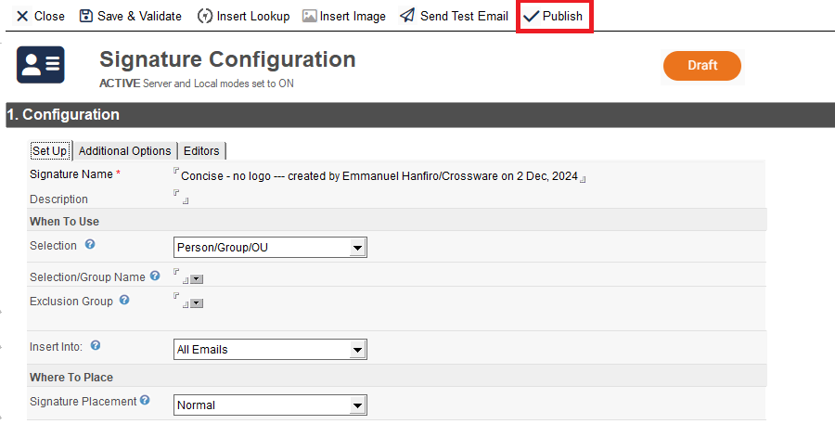Image resolution: width=835 pixels, height=437 pixels.
Task: Click the Close X icon in toolbar
Action: [22, 17]
